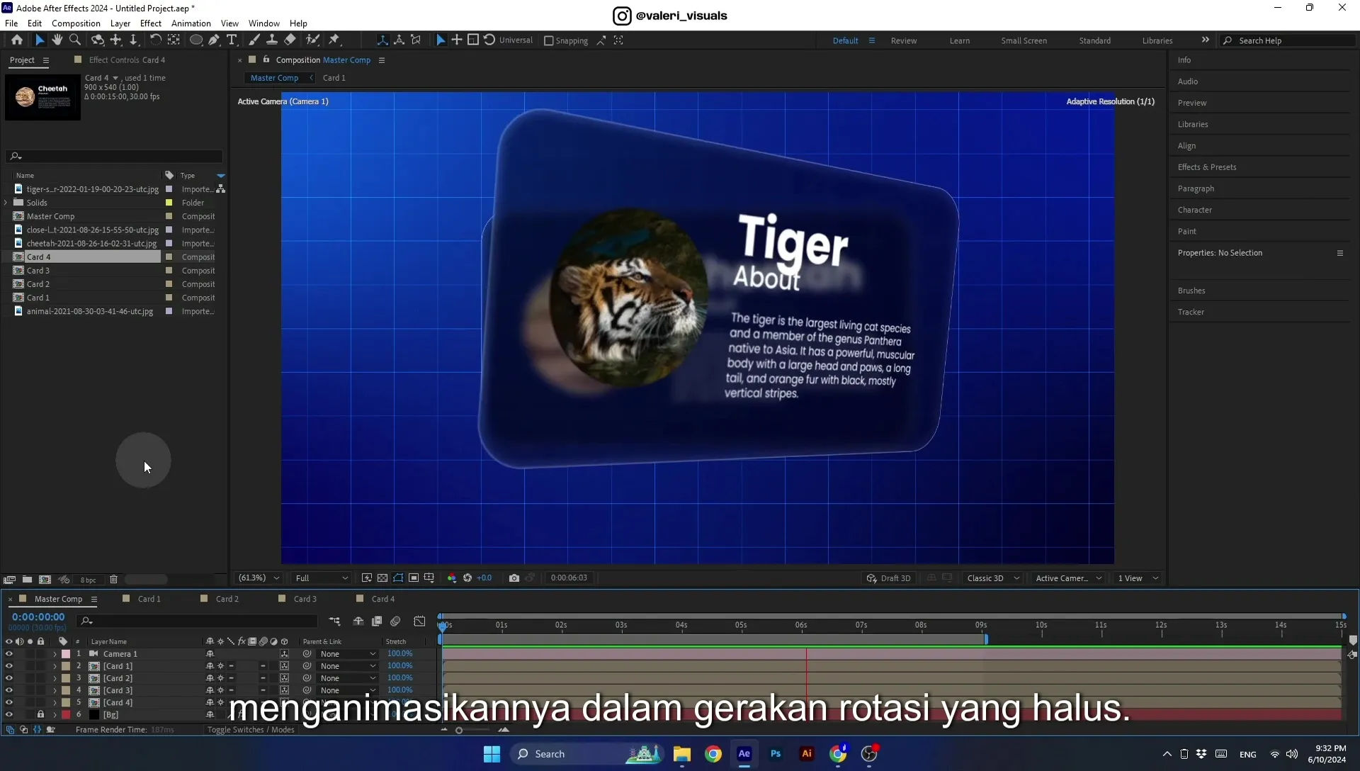Image resolution: width=1360 pixels, height=771 pixels.
Task: Select the Rotation tool
Action: (155, 40)
